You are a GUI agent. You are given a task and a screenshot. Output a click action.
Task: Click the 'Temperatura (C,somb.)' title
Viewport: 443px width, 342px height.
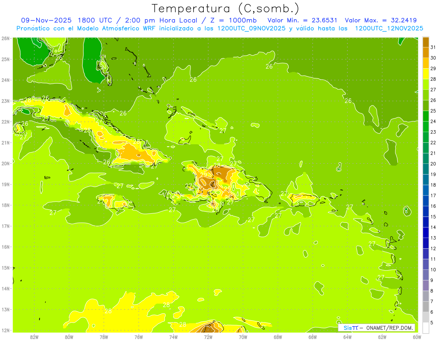(x=226, y=8)
